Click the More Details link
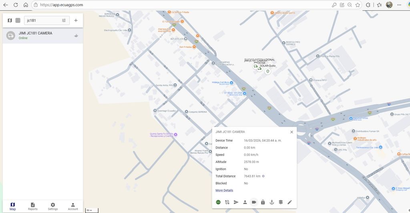 (224, 190)
